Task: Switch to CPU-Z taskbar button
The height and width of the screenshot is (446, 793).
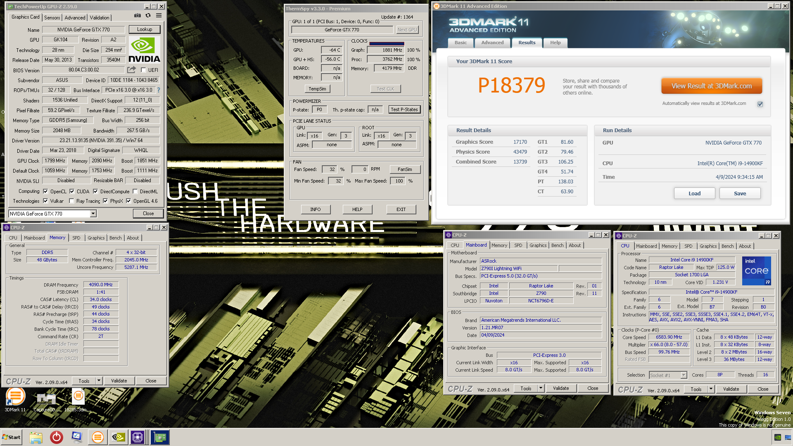Action: [138, 437]
